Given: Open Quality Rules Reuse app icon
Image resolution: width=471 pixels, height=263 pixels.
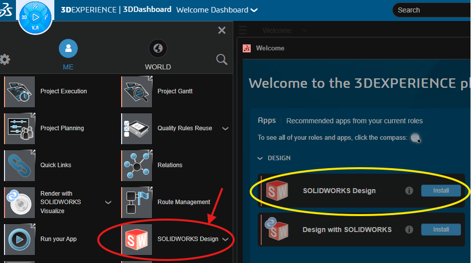Looking at the screenshot, I should tap(137, 129).
